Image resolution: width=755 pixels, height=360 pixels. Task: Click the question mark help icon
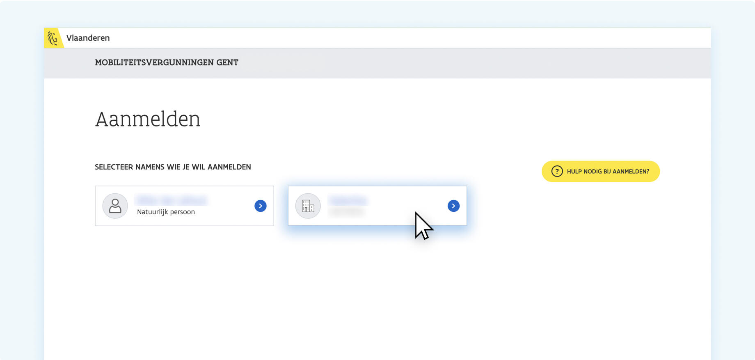(x=557, y=171)
